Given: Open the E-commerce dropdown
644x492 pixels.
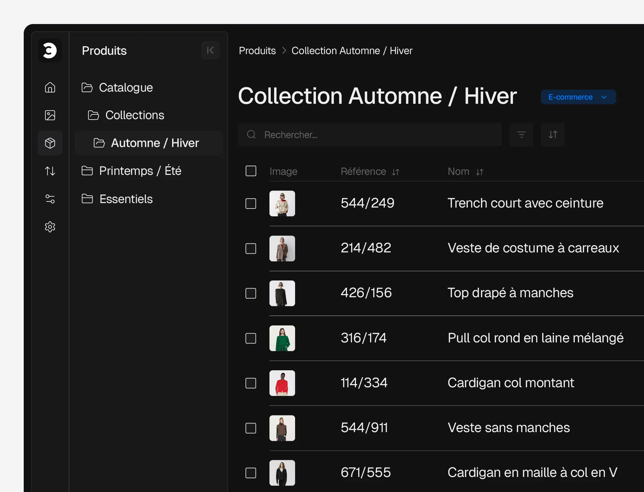Looking at the screenshot, I should tap(578, 97).
